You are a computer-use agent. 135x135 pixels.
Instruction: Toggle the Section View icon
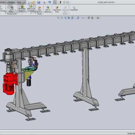point(69,18)
